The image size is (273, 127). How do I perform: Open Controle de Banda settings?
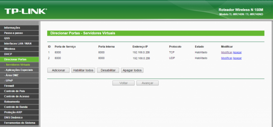click(19, 107)
